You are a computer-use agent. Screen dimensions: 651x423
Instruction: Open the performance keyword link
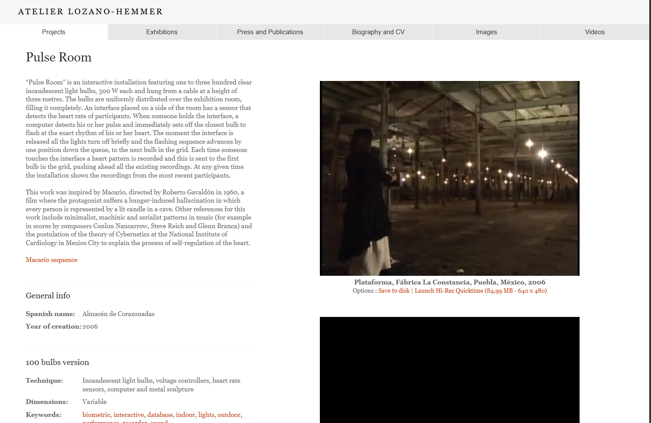(x=100, y=422)
